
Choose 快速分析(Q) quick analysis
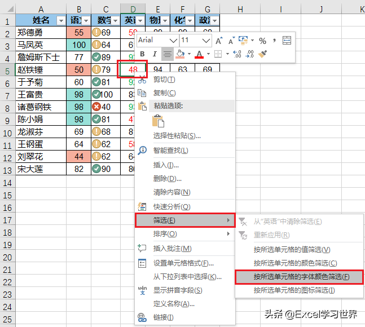click(185, 206)
